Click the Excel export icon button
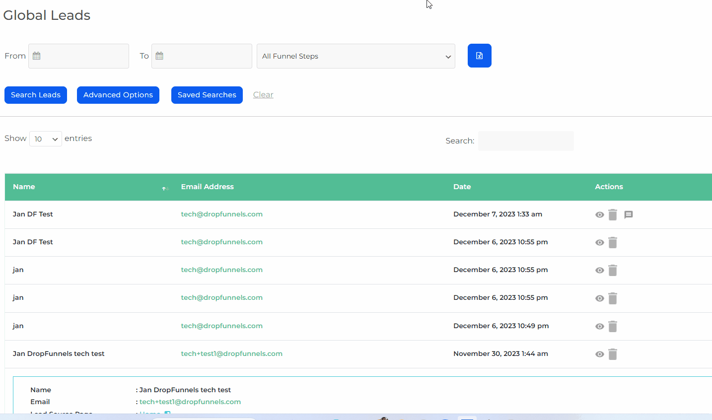 pos(479,56)
